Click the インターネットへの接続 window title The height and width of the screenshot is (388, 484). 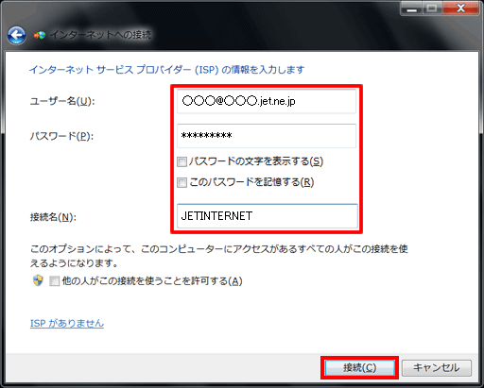(x=100, y=35)
